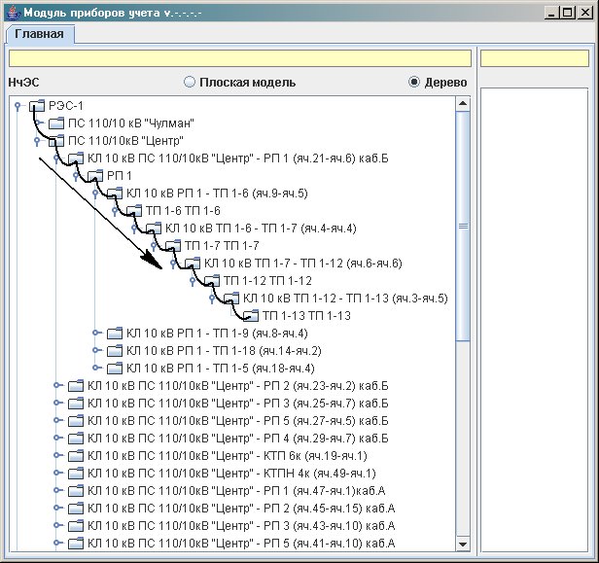
Task: Expand the КТП 6к (яч.19-яч.1) node
Action: tap(57, 455)
